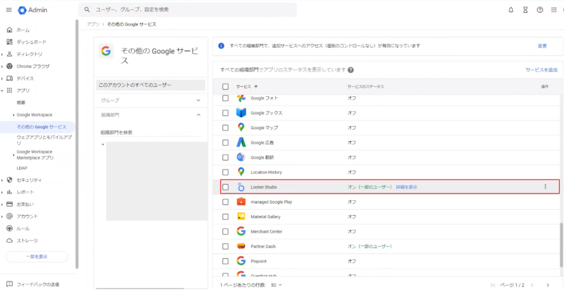Expand the グループ section
The width and height of the screenshot is (564, 290).
(199, 100)
